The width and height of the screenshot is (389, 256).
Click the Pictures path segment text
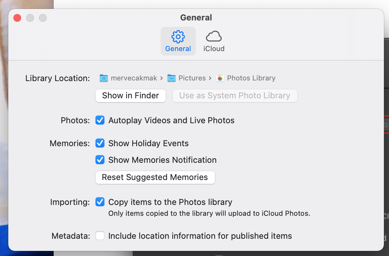click(192, 78)
